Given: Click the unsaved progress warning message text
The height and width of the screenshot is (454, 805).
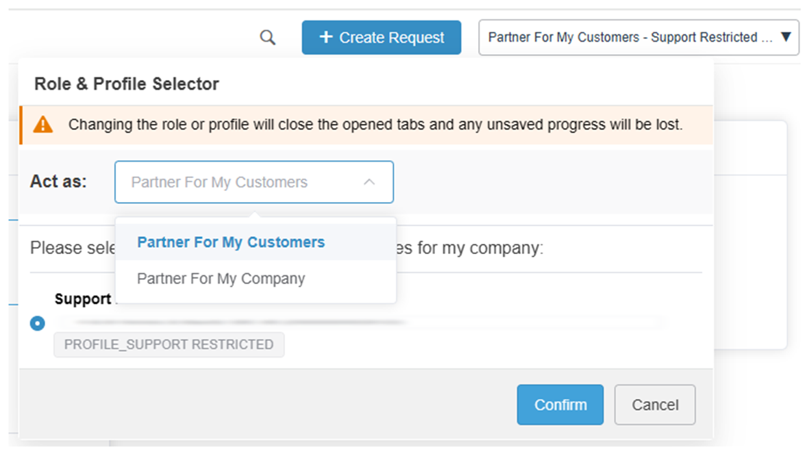Looking at the screenshot, I should [375, 125].
